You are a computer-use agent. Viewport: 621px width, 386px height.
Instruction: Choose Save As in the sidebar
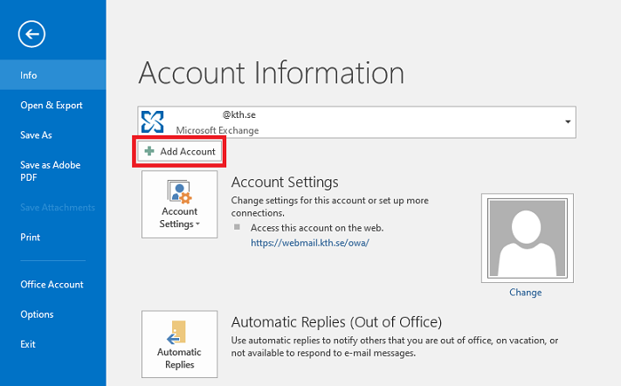point(36,135)
